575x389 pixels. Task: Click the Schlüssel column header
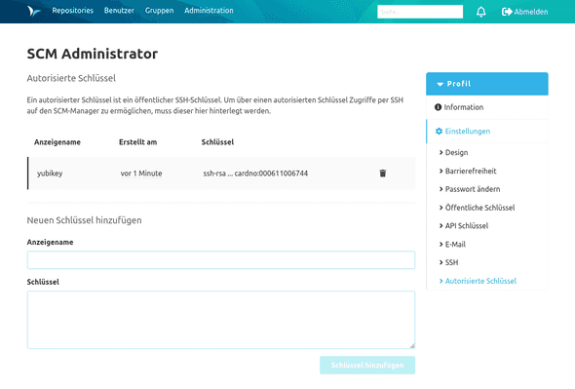point(217,142)
